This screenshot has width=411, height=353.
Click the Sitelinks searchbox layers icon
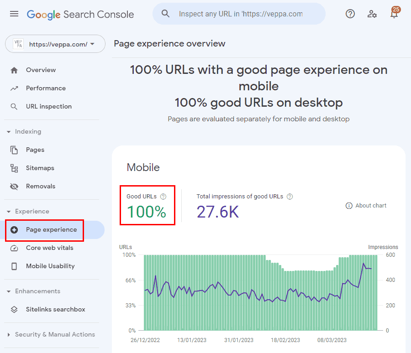[x=14, y=310]
